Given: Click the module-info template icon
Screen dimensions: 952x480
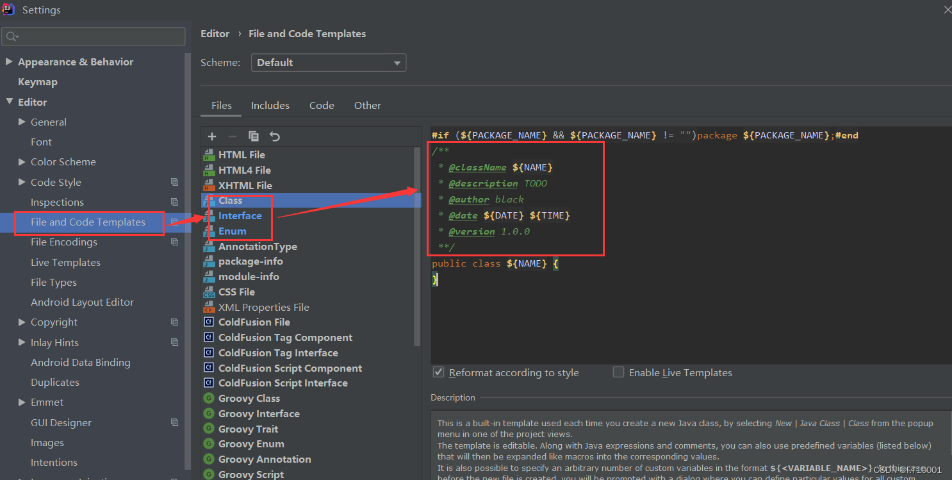Looking at the screenshot, I should pos(208,277).
